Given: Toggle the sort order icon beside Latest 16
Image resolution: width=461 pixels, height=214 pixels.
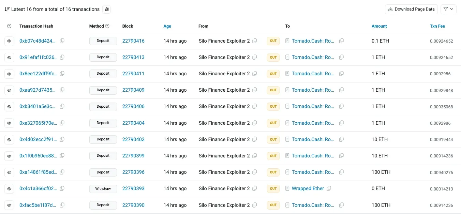Looking at the screenshot, I should coord(7,9).
